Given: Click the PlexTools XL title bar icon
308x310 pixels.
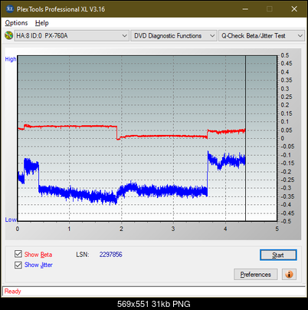Looking at the screenshot, I should click(10, 9).
